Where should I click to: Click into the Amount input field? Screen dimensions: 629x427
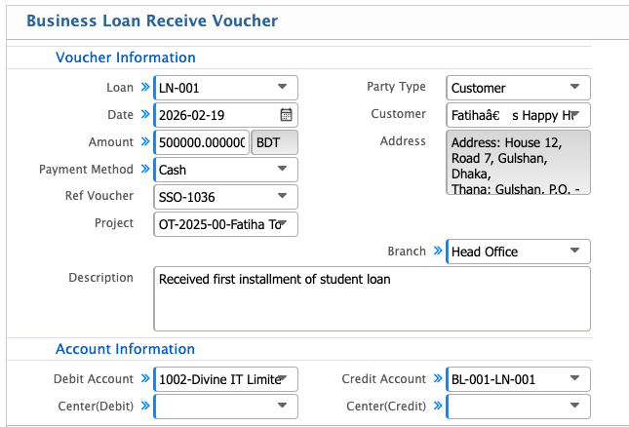201,142
